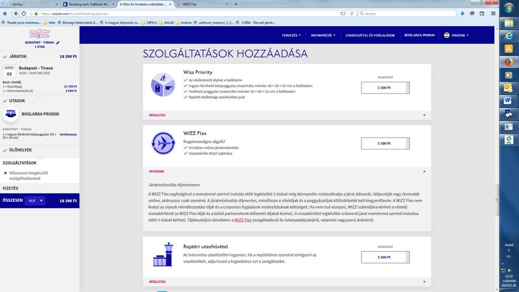Click the Részletek link under Reptéri utasfelvétel

click(x=157, y=282)
